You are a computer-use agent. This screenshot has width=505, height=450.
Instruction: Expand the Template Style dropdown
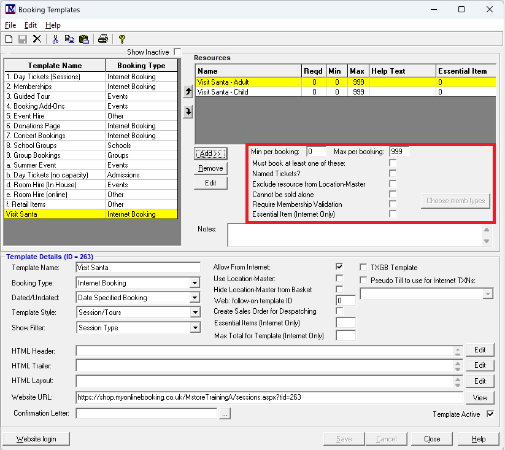coord(195,312)
